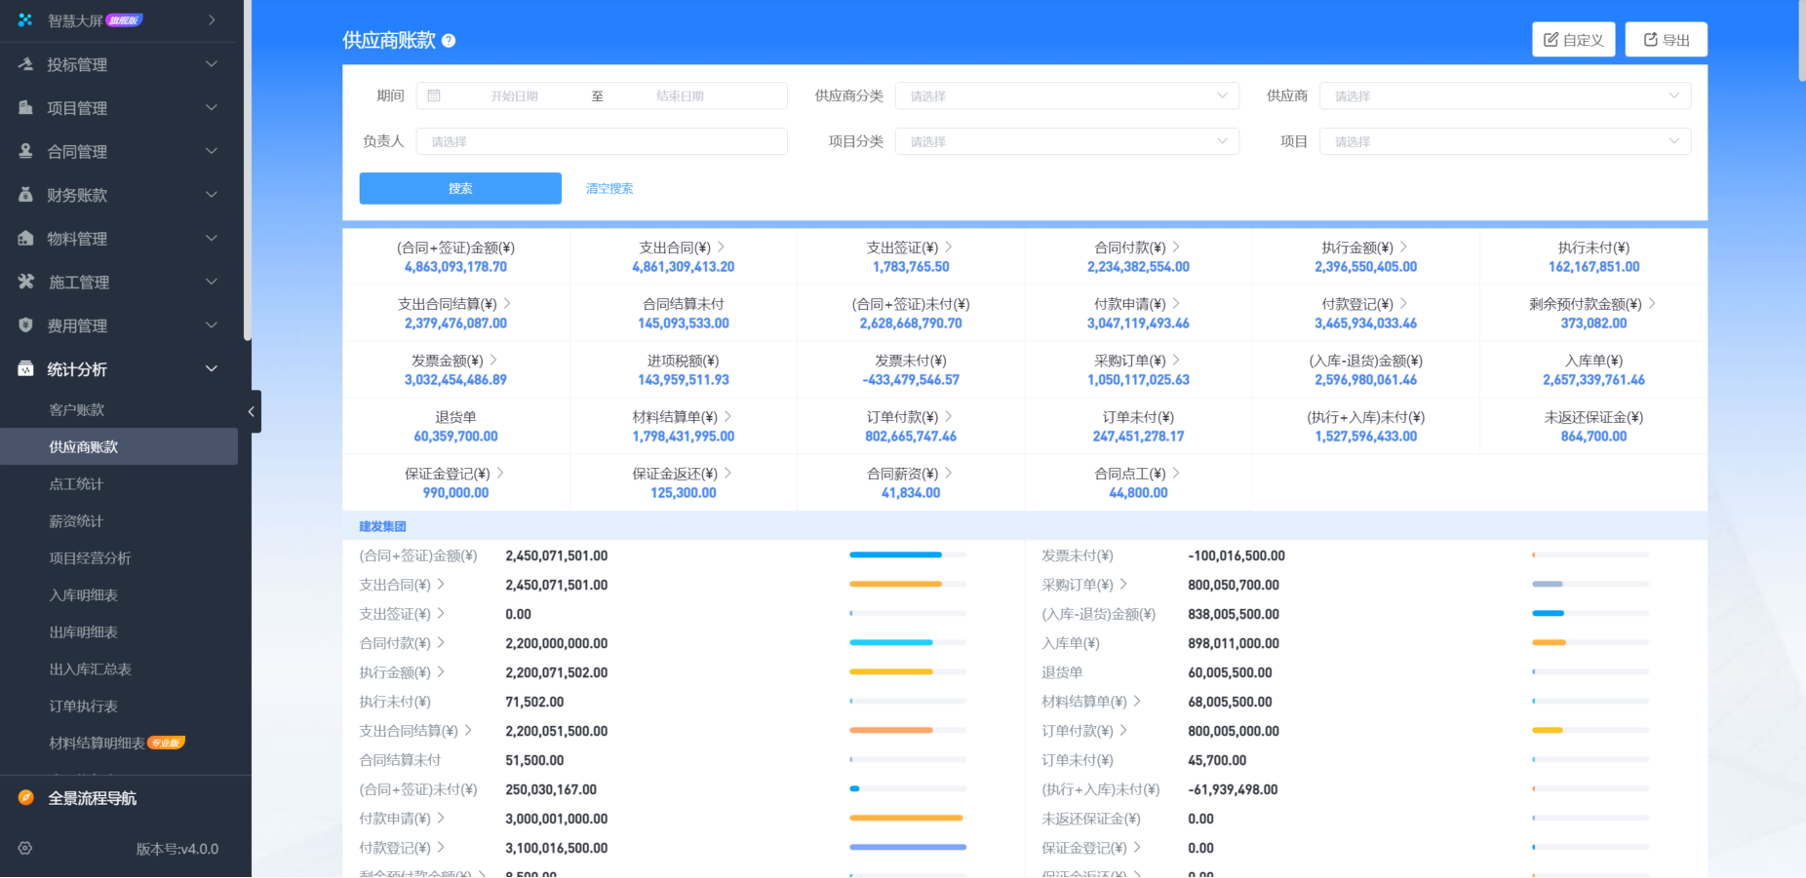Click the 物料管理 material management icon
This screenshot has height=878, width=1806.
[x=24, y=238]
